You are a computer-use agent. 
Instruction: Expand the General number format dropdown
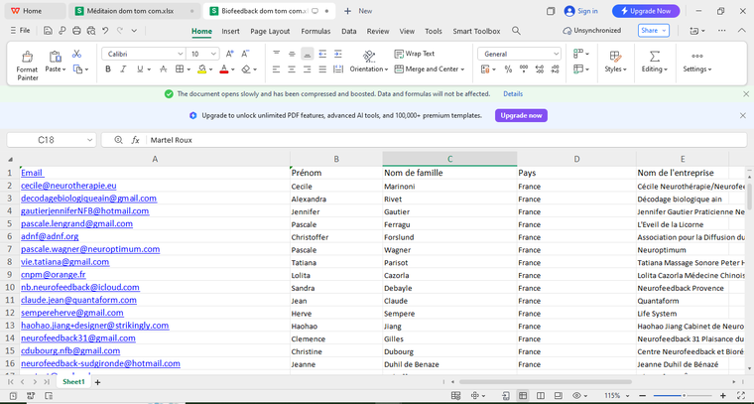[x=555, y=54]
